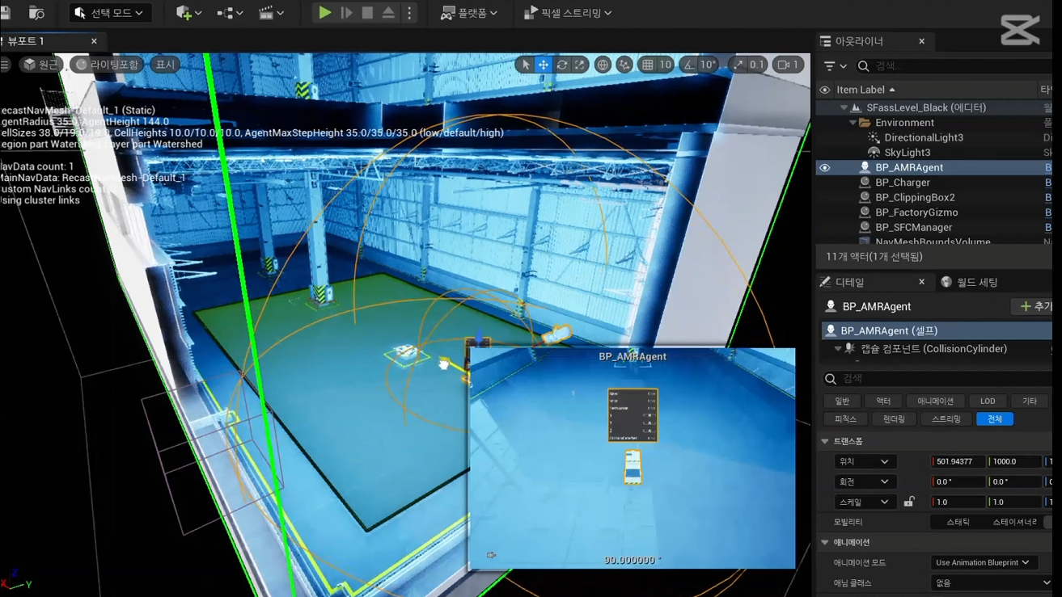Viewport: 1062px width, 597px height.
Task: Click the 렌더링 filter button
Action: [894, 418]
